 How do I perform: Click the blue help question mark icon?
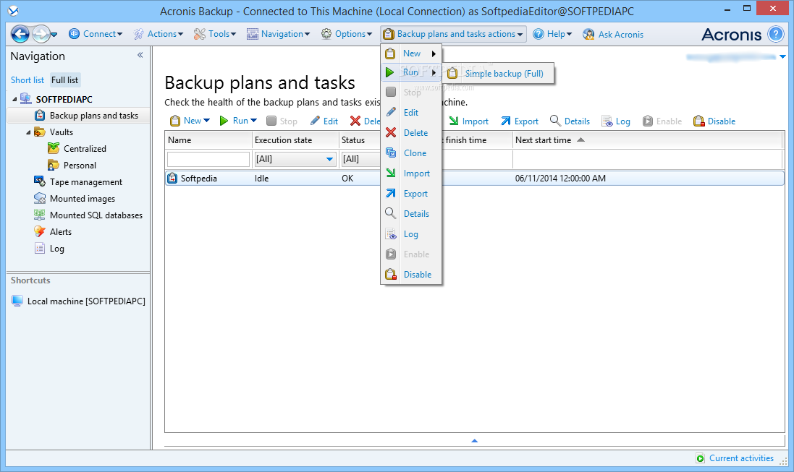[775, 34]
